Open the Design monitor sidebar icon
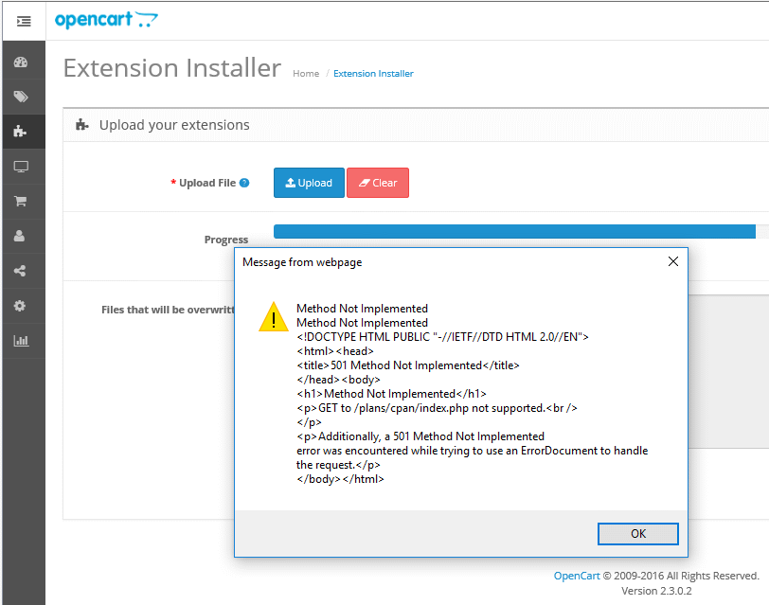The width and height of the screenshot is (769, 605). point(21,167)
